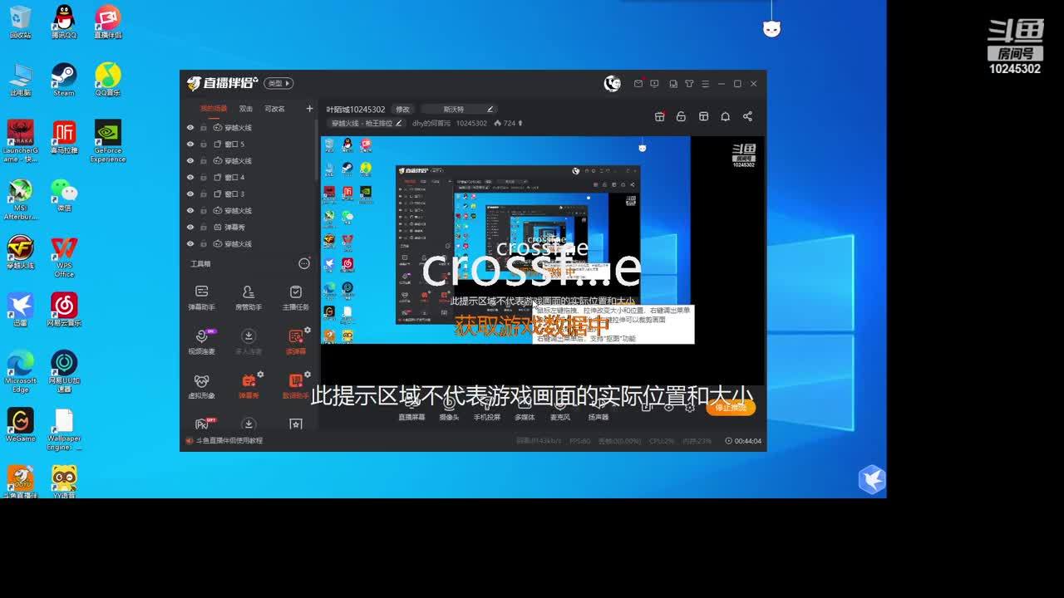
Task: Switch to the 可改名 scene tab
Action: point(274,109)
